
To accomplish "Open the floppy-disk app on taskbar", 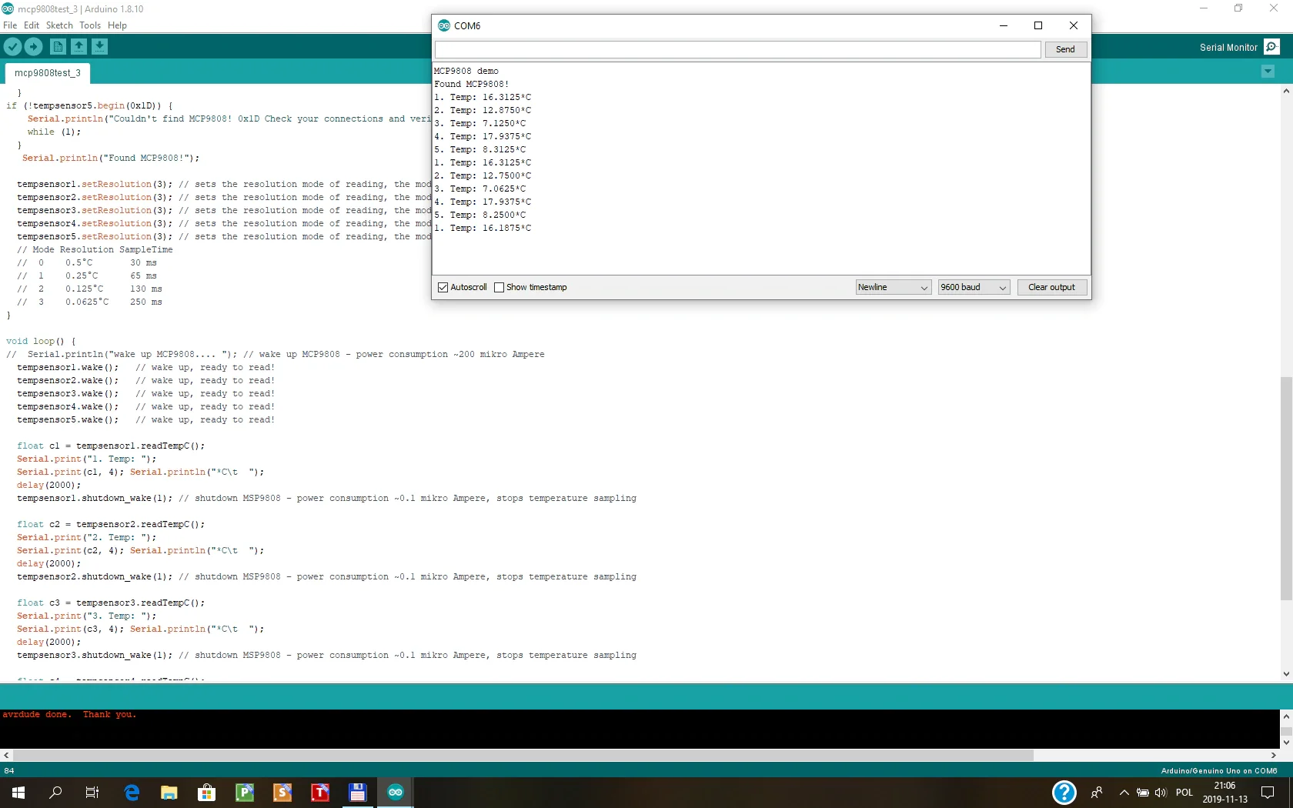I will click(x=358, y=793).
